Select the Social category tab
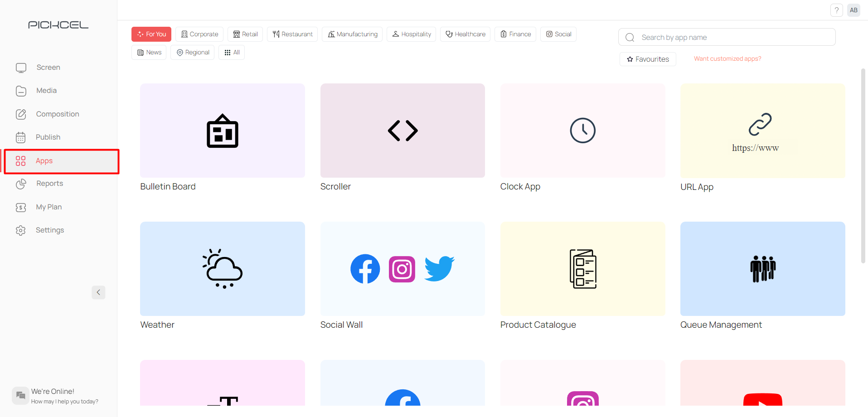 558,34
